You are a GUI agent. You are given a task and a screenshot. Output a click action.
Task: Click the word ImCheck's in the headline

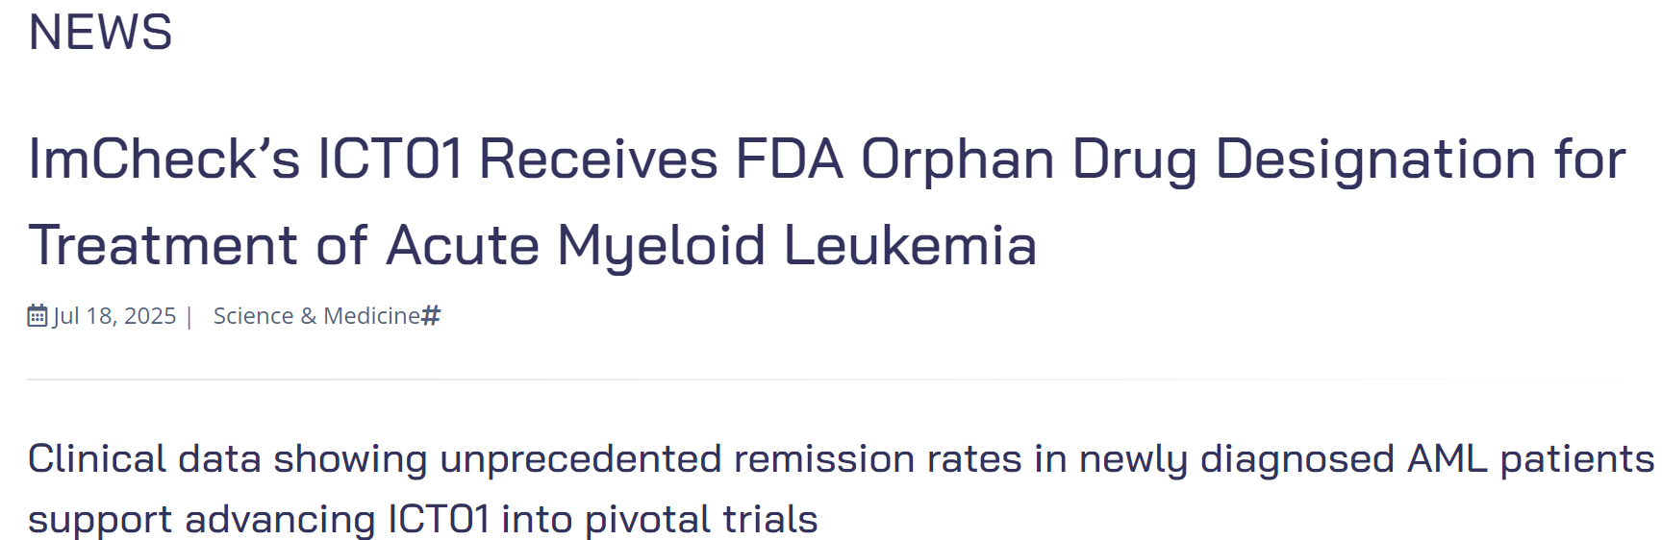(164, 159)
